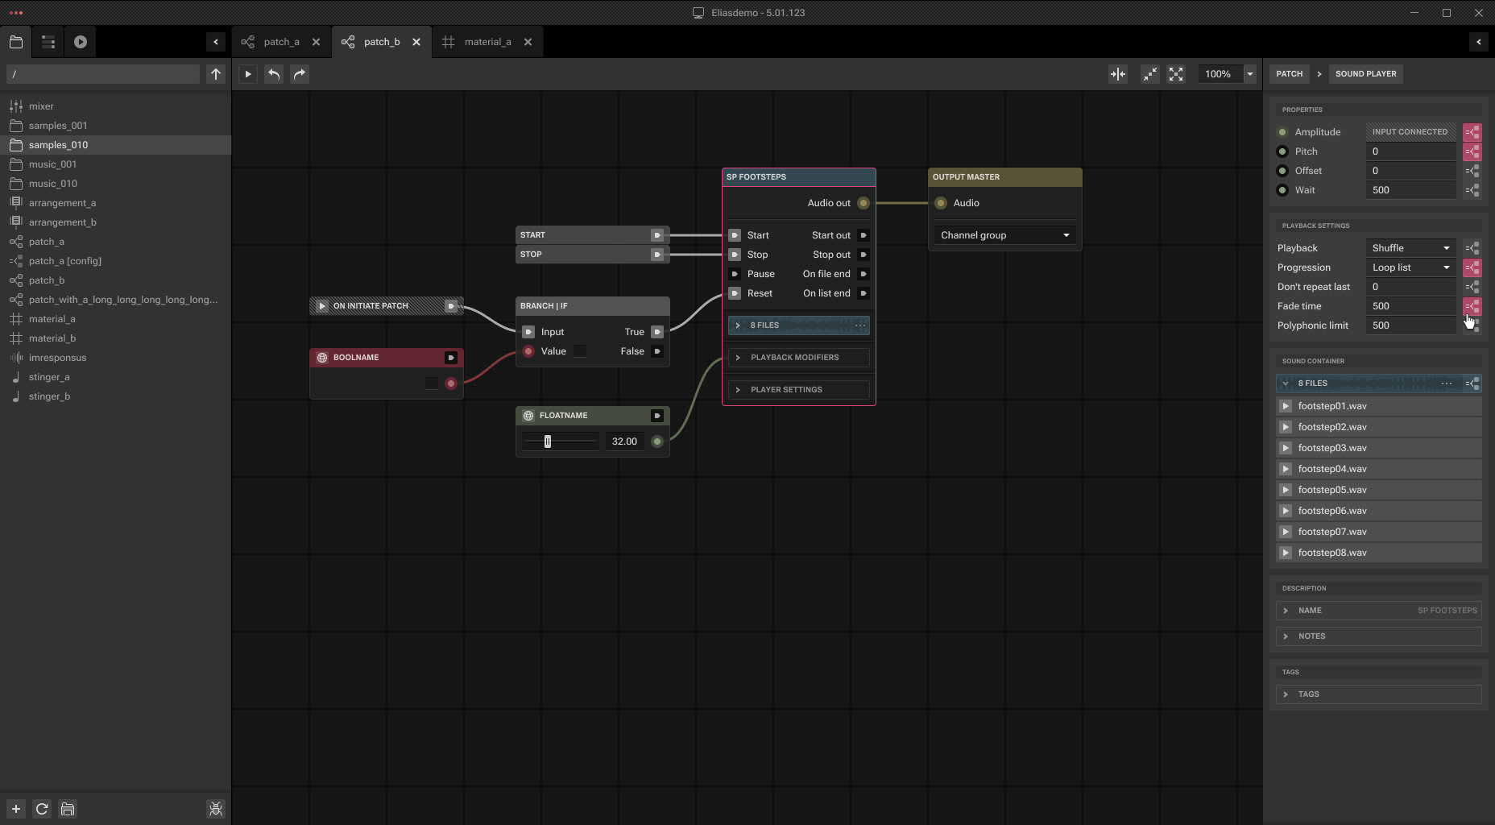Open the playback panel icon in sidebar header

81,42
